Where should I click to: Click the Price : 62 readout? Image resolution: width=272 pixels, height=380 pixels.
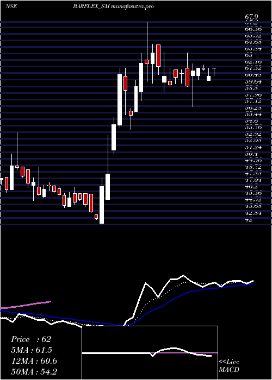coord(31,339)
